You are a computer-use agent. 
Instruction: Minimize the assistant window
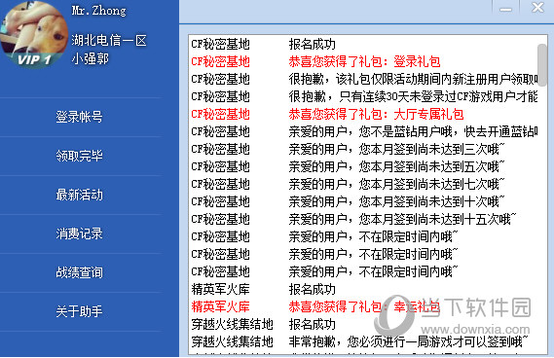505,9
